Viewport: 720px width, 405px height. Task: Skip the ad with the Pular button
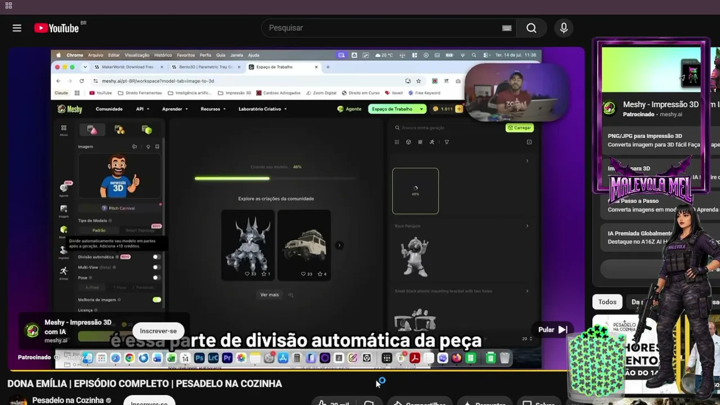pos(553,330)
